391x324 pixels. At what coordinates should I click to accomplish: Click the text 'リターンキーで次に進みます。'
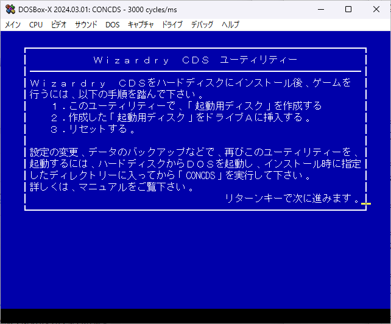tap(292, 199)
